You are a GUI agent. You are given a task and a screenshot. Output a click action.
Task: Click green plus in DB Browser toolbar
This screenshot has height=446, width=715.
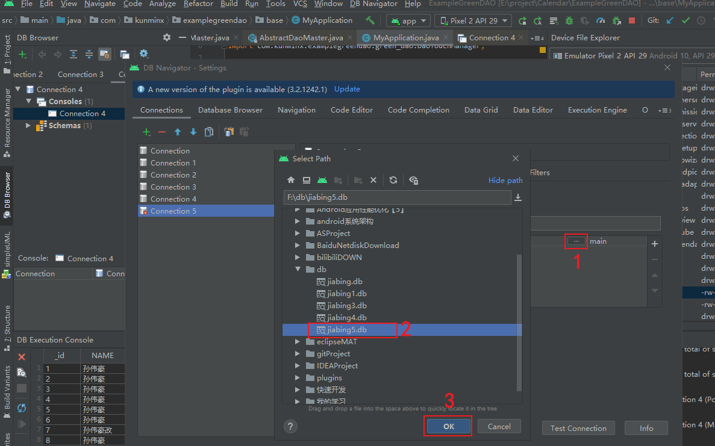(x=22, y=55)
